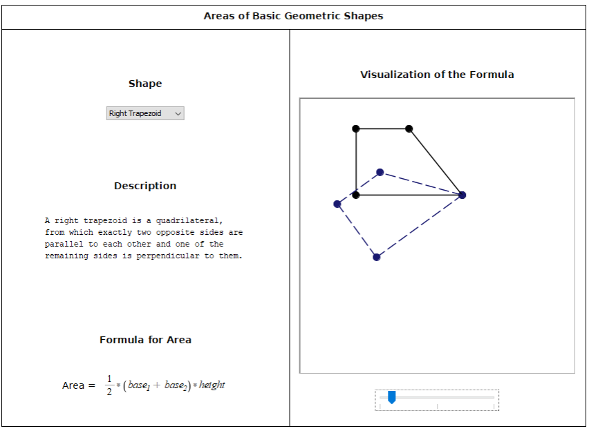Viewport: 589px width, 431px height.
Task: Click the rightmost blue vertex shared by both shapes
Action: pyautogui.click(x=462, y=195)
